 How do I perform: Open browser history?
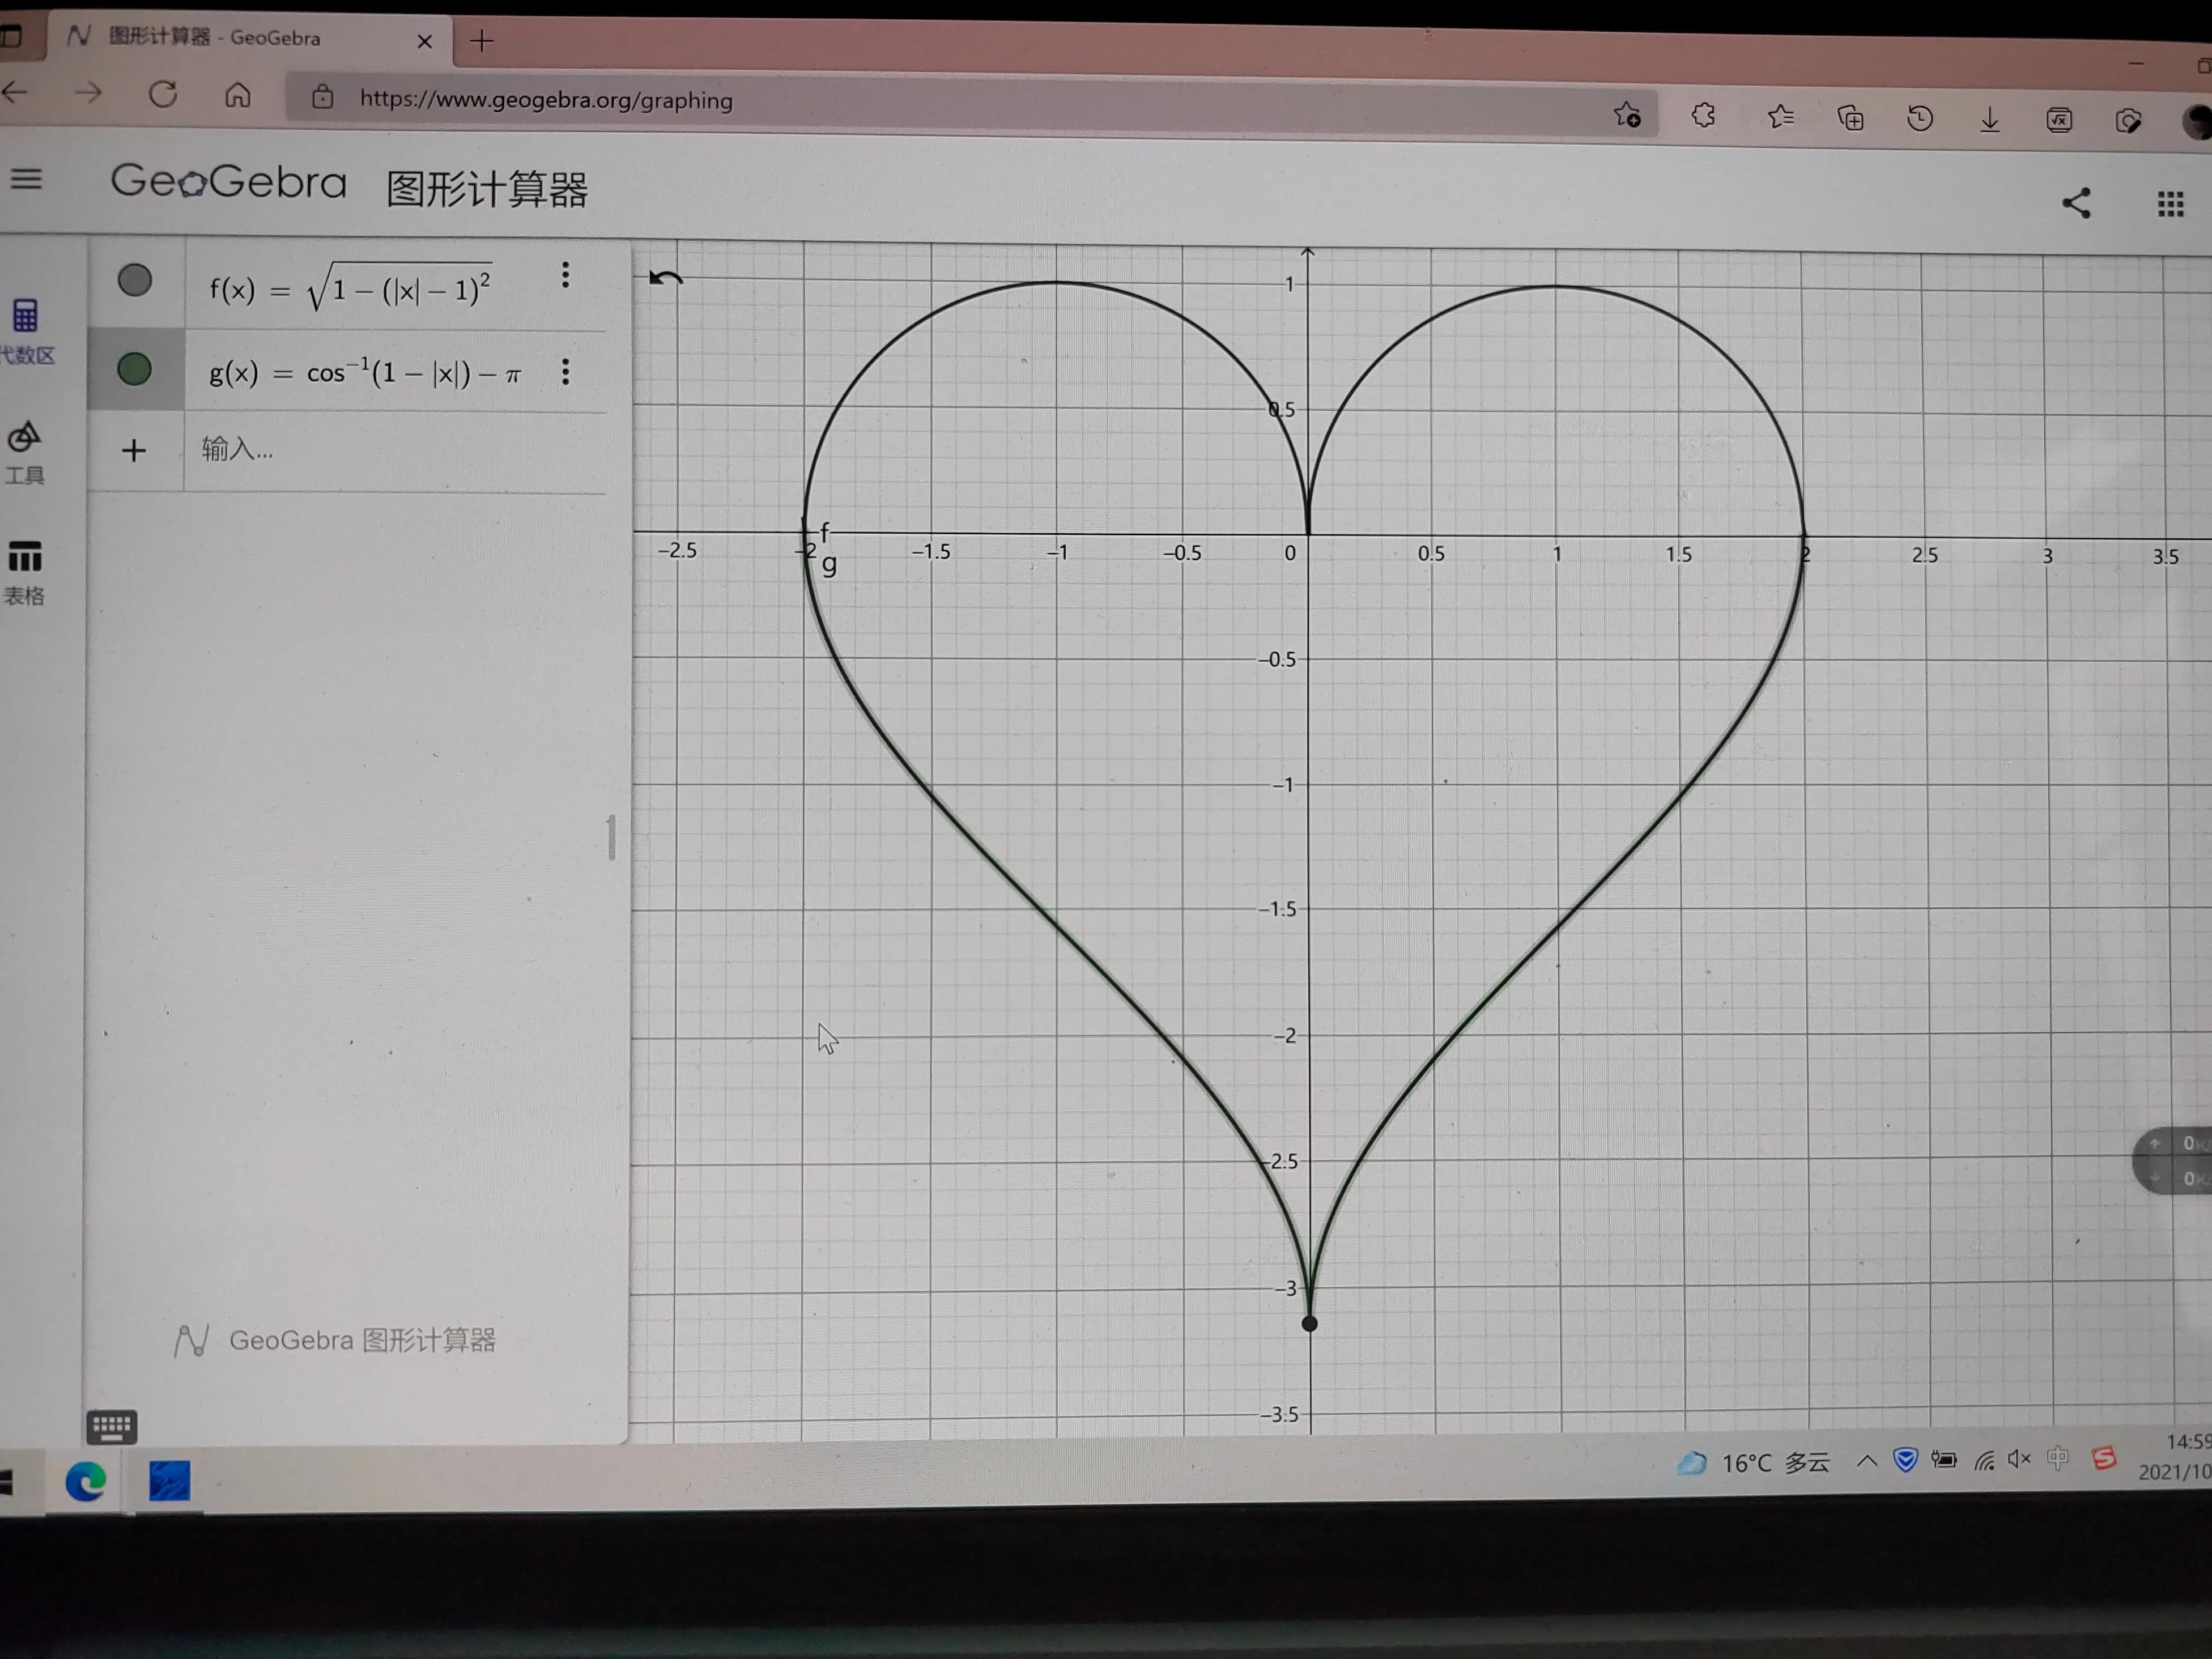tap(1920, 119)
